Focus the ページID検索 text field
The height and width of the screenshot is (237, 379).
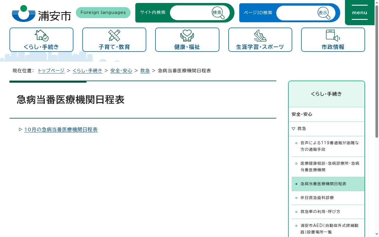[x=296, y=13]
